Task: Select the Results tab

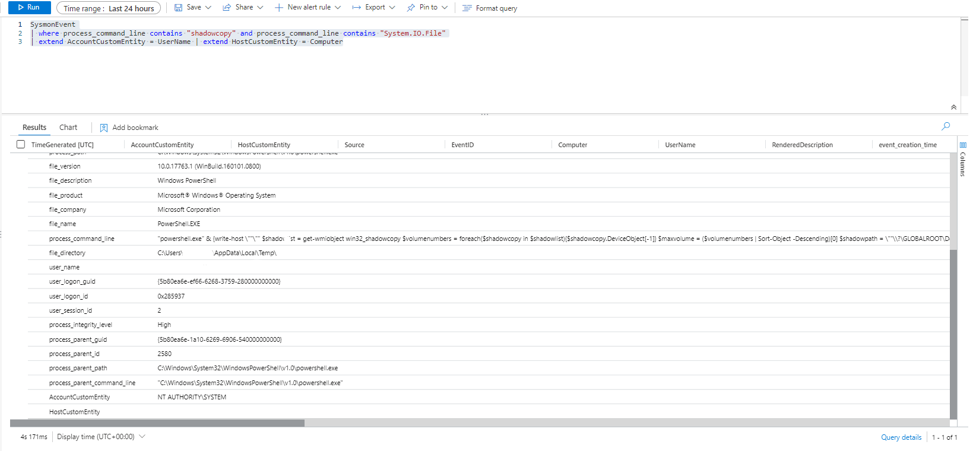Action: click(x=34, y=128)
